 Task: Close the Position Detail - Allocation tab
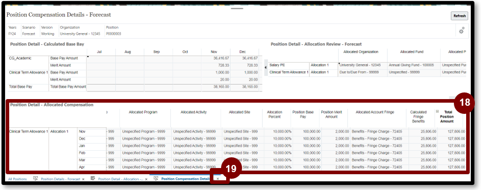point(146,179)
